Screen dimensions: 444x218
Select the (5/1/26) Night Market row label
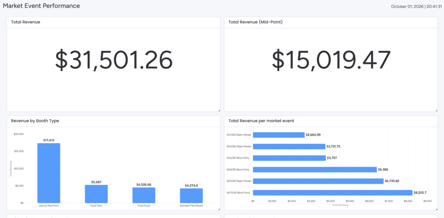tap(239, 135)
